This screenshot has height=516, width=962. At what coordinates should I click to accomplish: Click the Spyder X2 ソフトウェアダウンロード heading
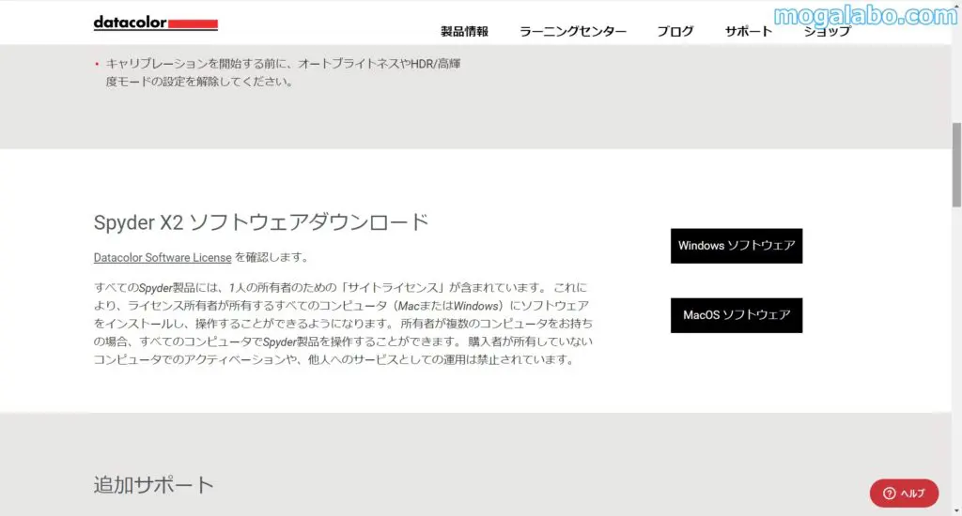click(261, 222)
